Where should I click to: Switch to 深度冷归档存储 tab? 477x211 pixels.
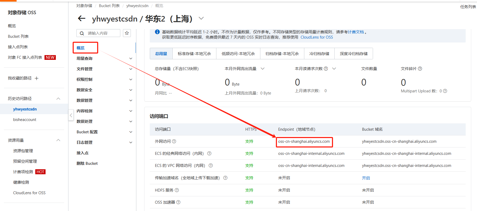(354, 54)
